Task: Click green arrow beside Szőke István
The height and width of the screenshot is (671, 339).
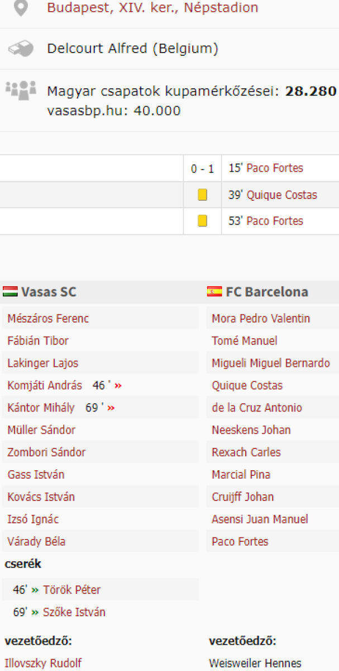Action: (35, 612)
